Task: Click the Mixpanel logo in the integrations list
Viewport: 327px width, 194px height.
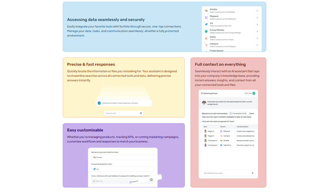Action: tap(206, 17)
